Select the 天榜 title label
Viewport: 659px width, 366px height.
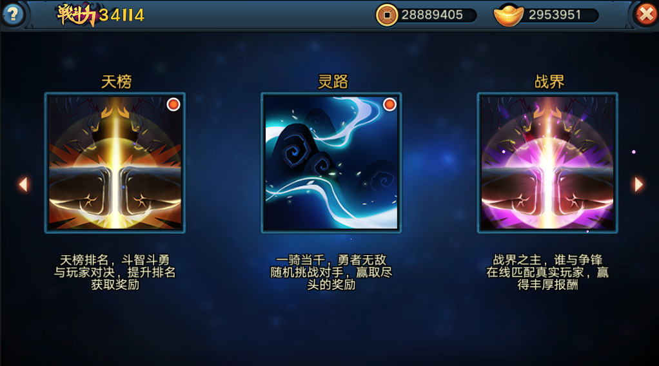point(116,82)
